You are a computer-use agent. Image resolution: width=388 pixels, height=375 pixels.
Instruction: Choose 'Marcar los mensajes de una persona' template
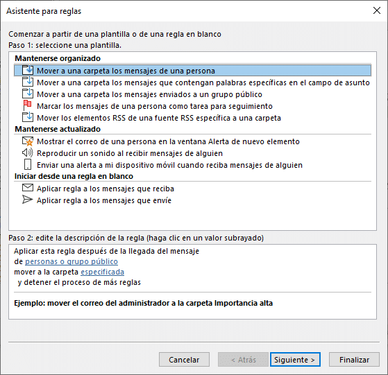coord(155,106)
